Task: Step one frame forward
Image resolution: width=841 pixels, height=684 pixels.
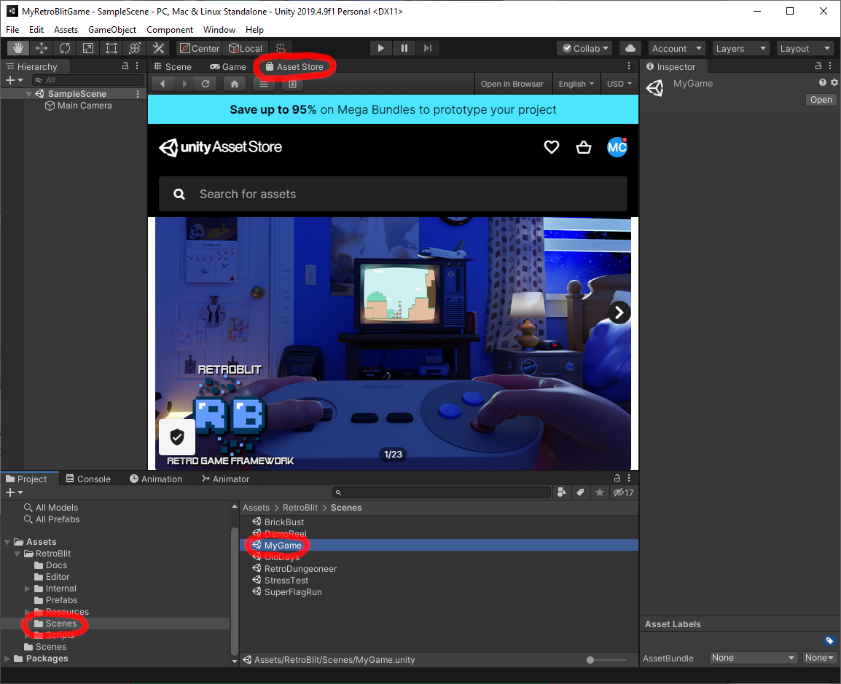Action: tap(428, 48)
